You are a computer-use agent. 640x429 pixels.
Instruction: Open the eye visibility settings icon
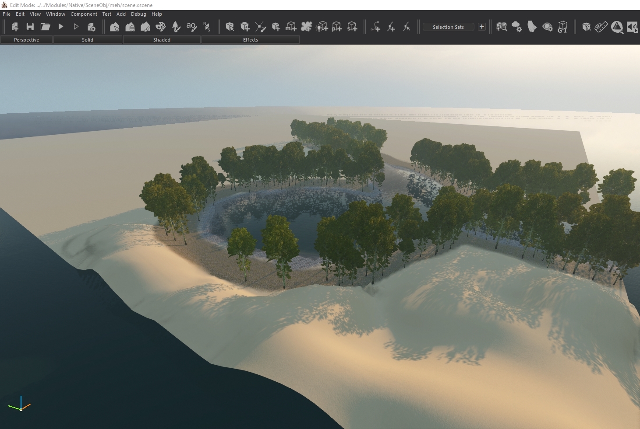tap(547, 27)
